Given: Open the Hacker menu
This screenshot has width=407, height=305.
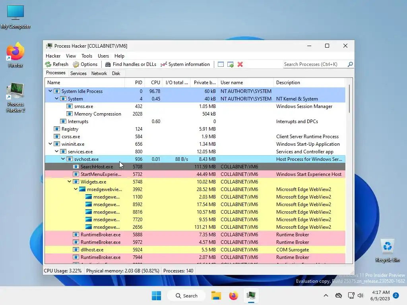Looking at the screenshot, I should [x=53, y=56].
